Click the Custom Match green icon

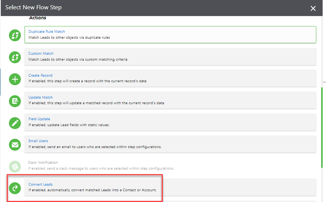point(15,57)
